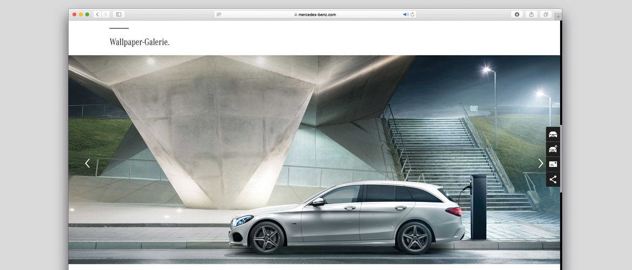Mute tab audio with speaker icon
Viewport: 632px width, 270px height.
coord(406,15)
